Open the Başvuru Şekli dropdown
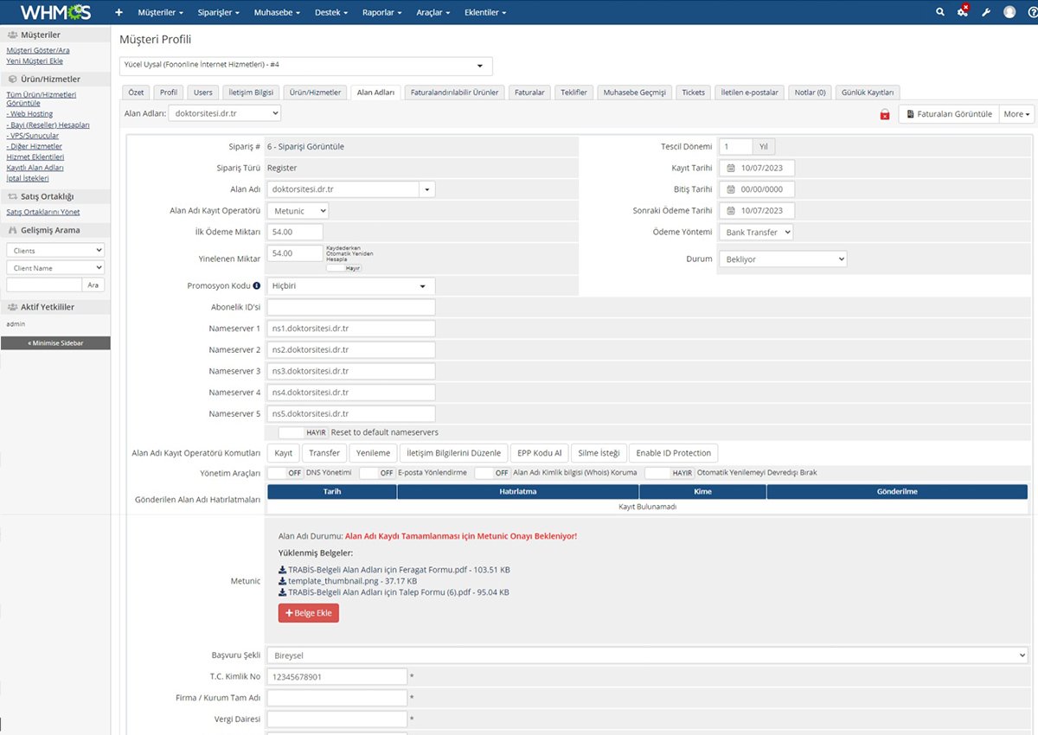The height and width of the screenshot is (735, 1038). (x=647, y=655)
